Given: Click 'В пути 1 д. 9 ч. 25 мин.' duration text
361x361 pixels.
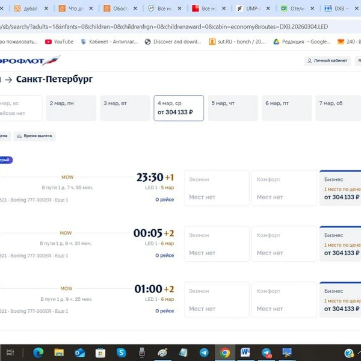Looking at the screenshot, I should coord(66,299).
